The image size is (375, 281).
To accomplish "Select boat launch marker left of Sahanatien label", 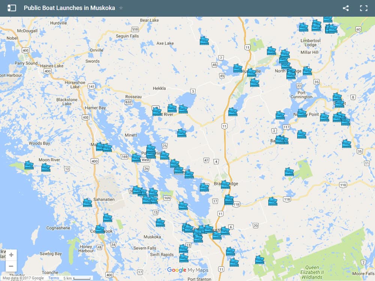I will click(x=87, y=203).
